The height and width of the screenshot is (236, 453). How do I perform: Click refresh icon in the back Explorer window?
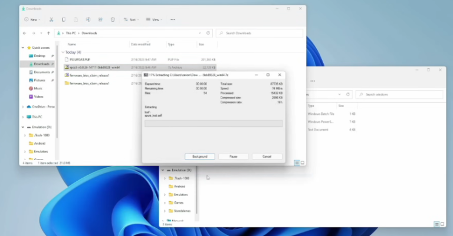pyautogui.click(x=348, y=95)
